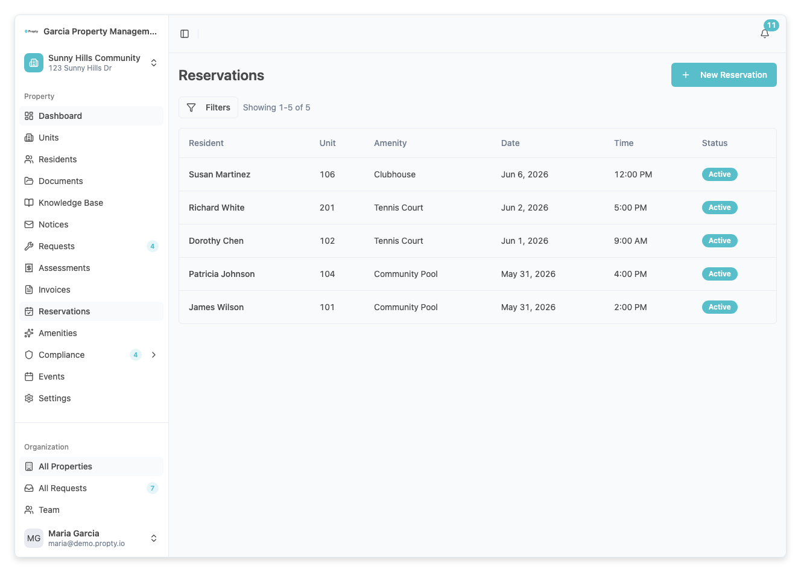Click the Compliance shield icon
Viewport: 801px width, 572px height.
pyautogui.click(x=29, y=355)
